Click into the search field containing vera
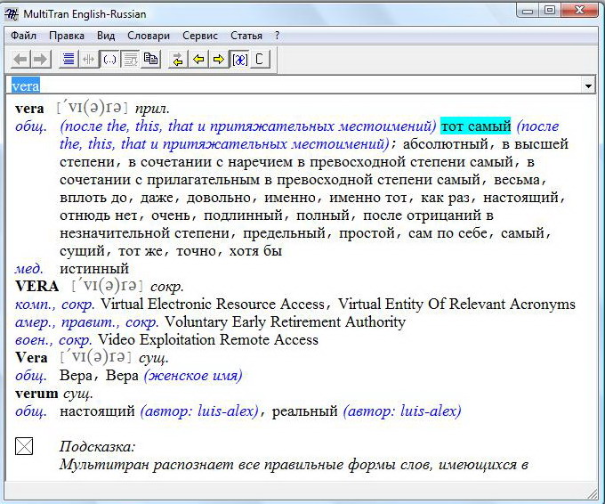 [294, 85]
